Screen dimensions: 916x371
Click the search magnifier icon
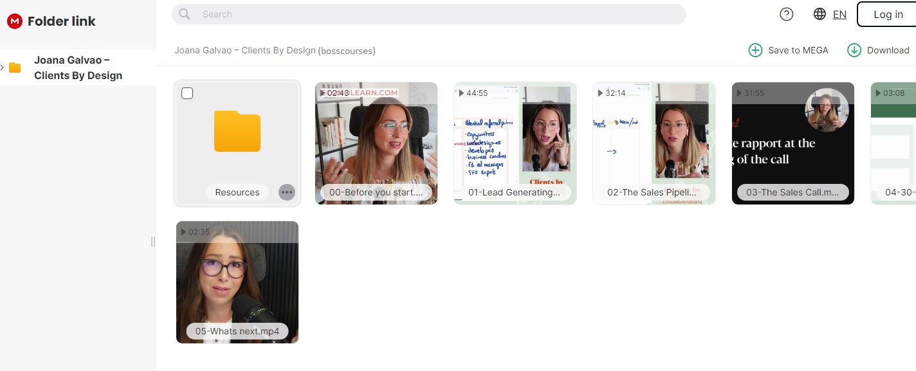[185, 14]
